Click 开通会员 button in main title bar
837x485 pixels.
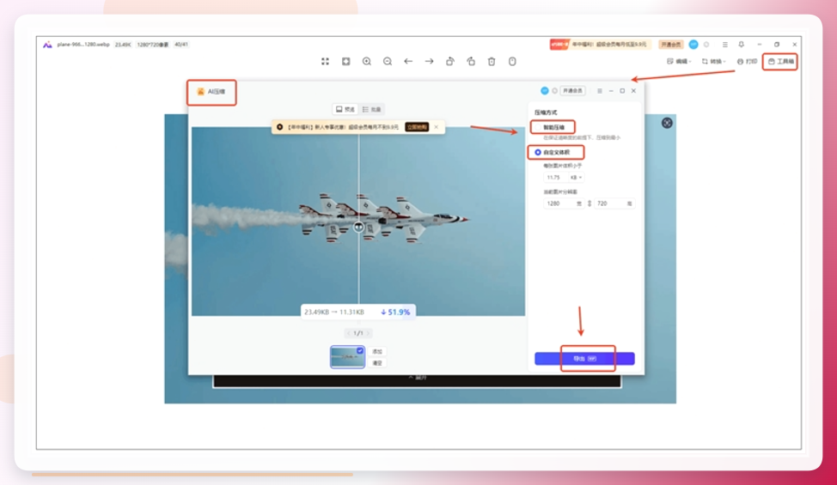tap(671, 45)
